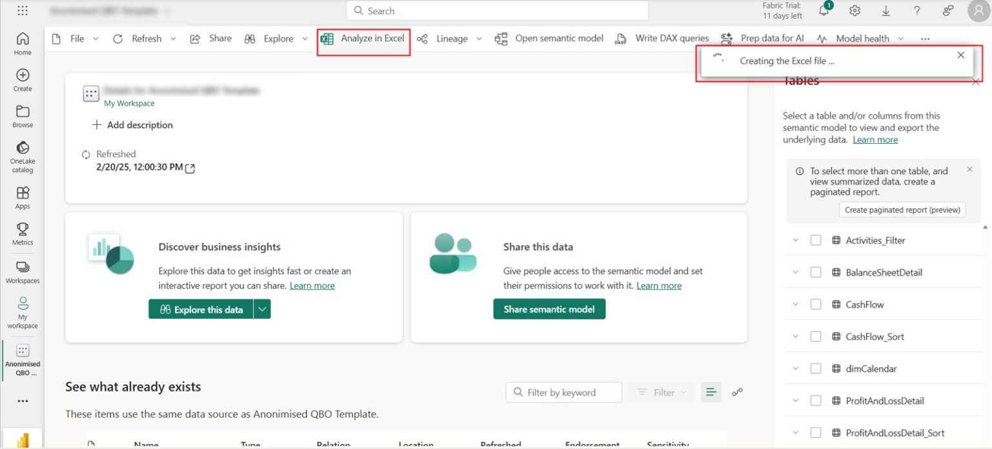Check the CashFlow table checkbox

(816, 304)
